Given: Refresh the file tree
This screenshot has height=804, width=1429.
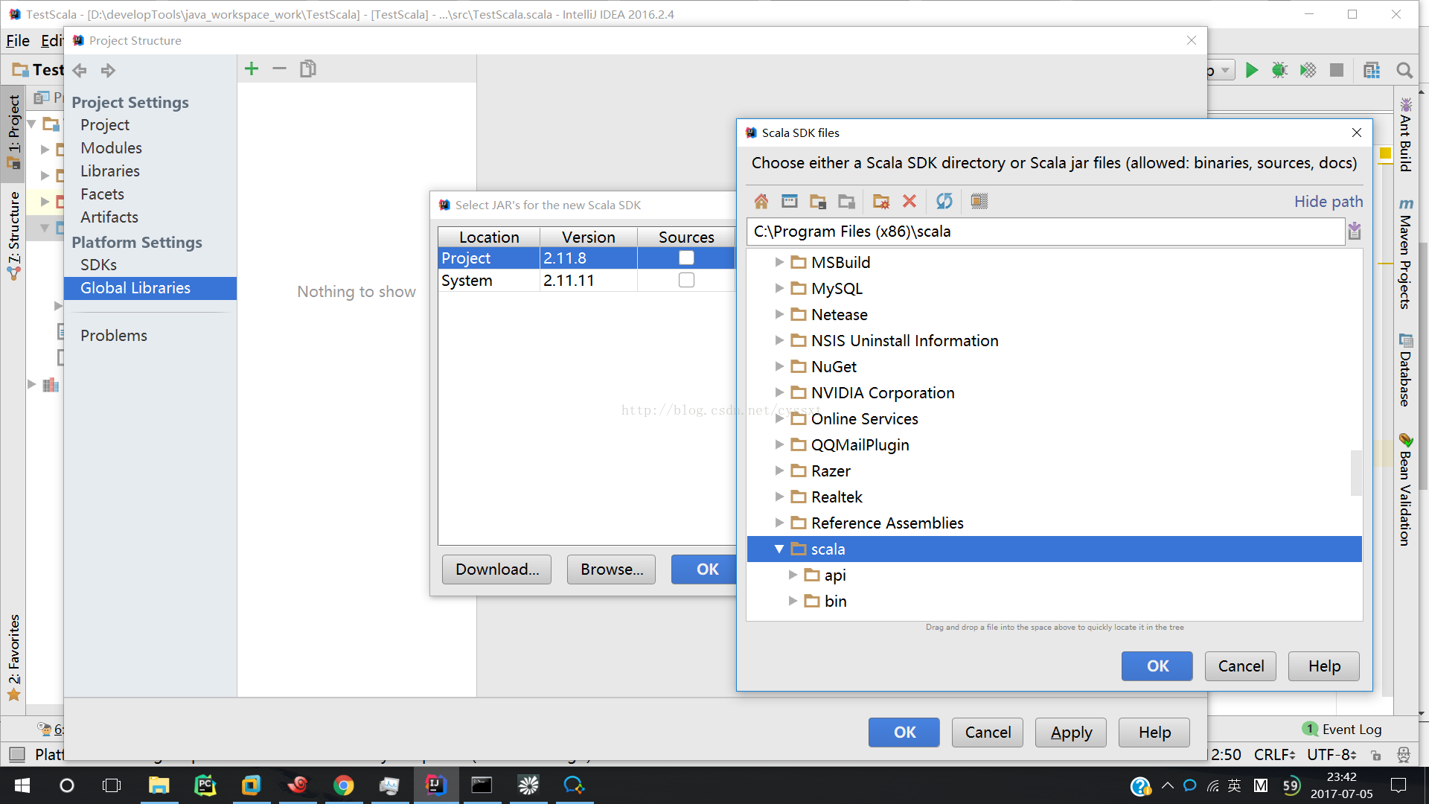Looking at the screenshot, I should tap(944, 201).
